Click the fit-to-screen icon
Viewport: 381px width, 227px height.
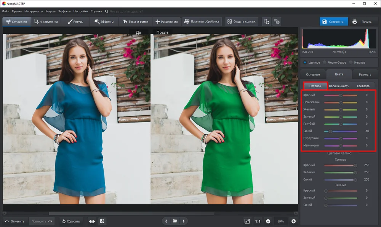point(247,221)
